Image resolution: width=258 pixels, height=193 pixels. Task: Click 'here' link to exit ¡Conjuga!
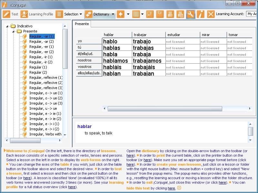(x=222, y=182)
